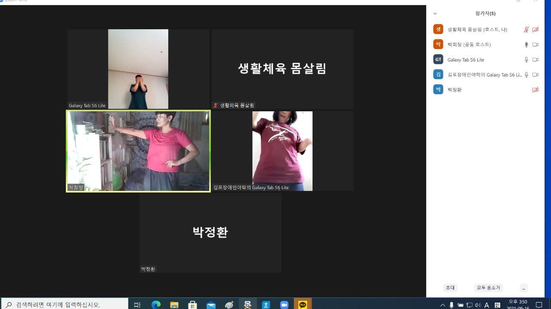Screen dimensions: 551x309
Task: Select Galaxy Tab S6 Lite video tile
Action: pos(138,69)
